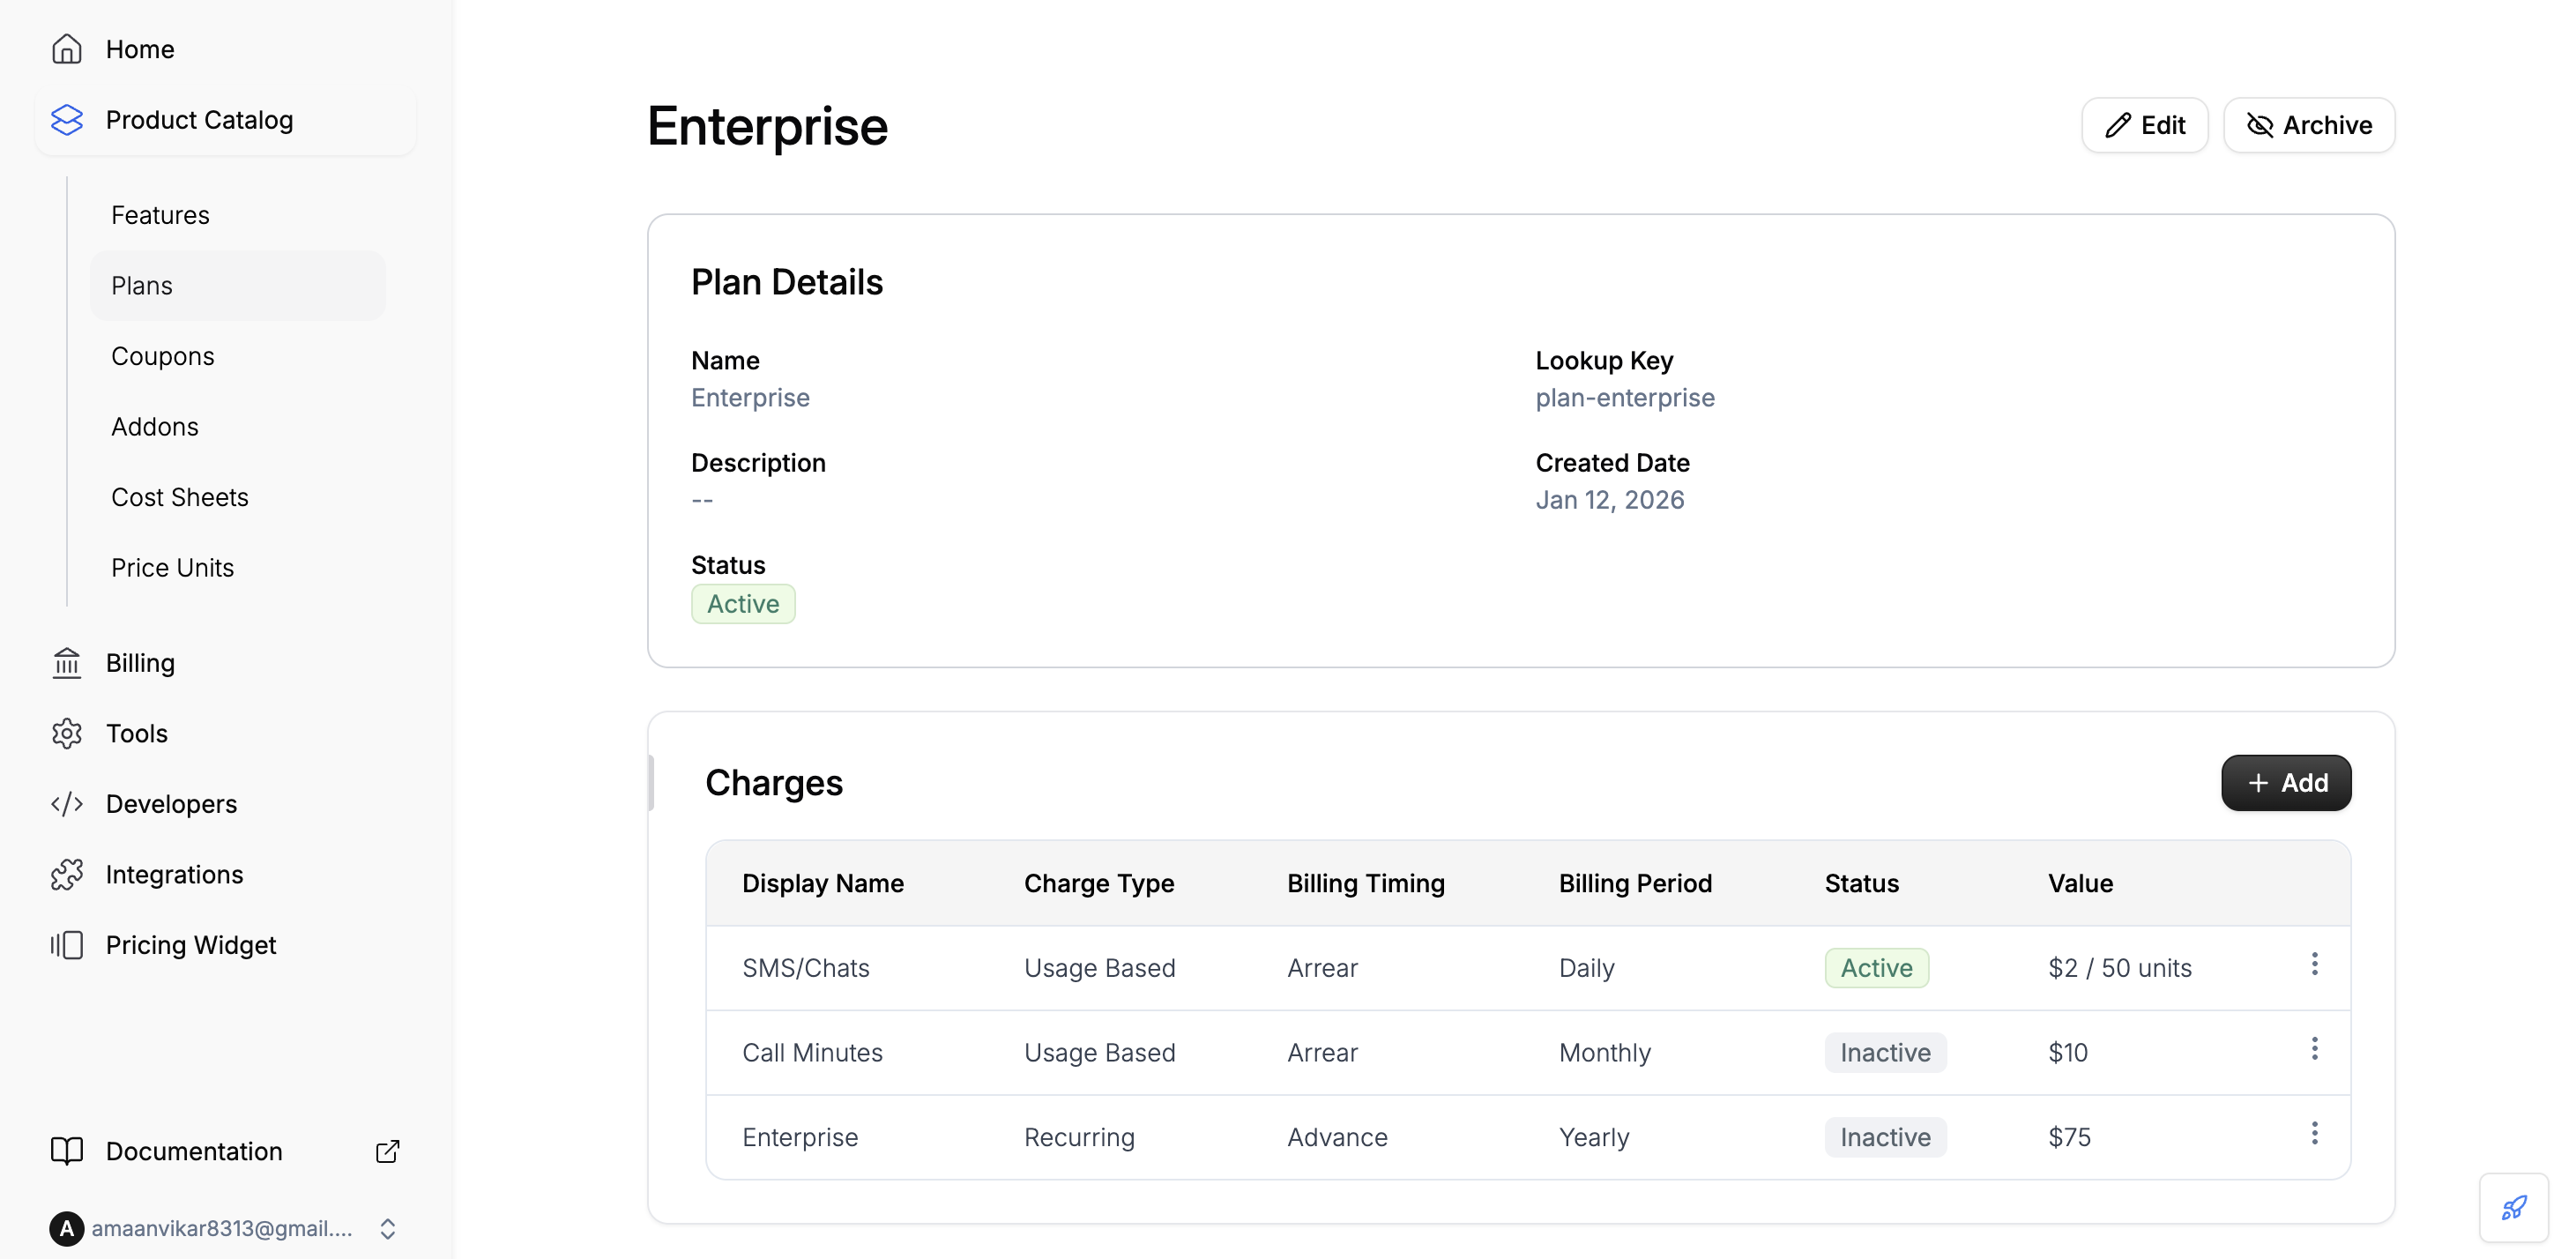Open the SMS/Chats row options menu
This screenshot has height=1259, width=2576.
2315,964
